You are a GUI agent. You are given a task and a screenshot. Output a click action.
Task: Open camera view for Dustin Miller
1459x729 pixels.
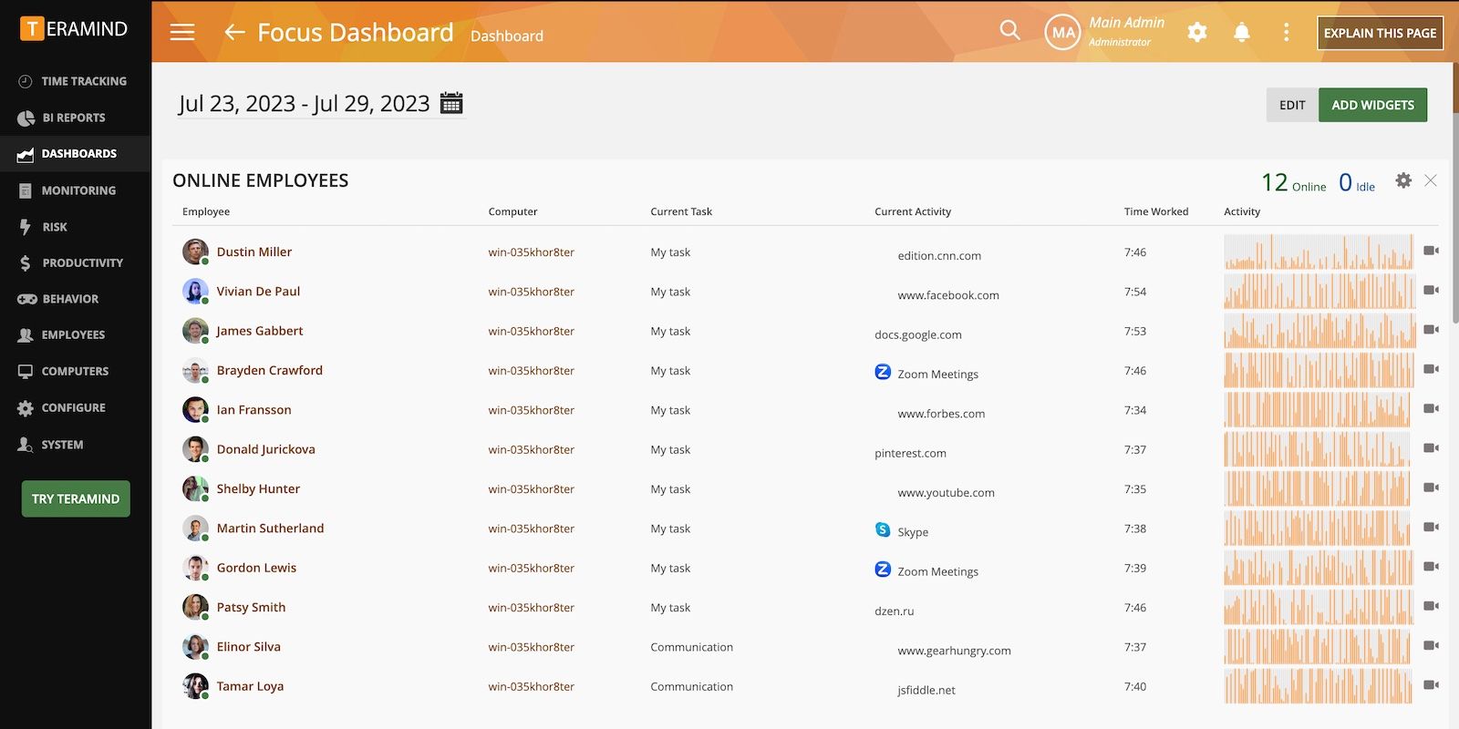pos(1431,251)
